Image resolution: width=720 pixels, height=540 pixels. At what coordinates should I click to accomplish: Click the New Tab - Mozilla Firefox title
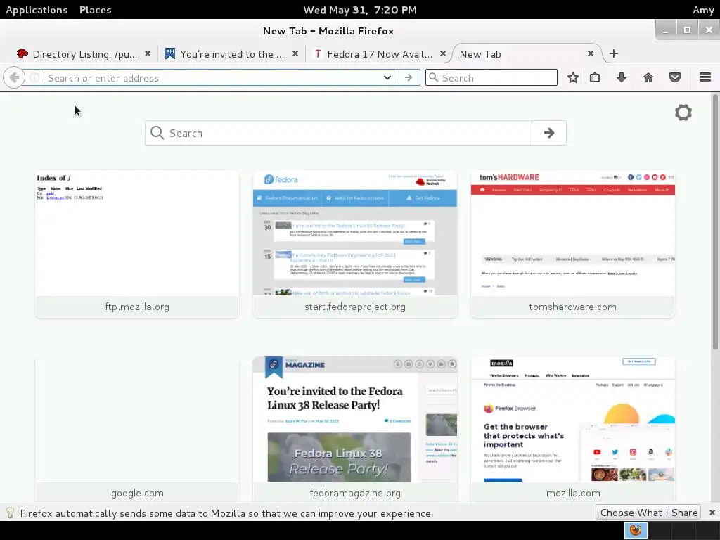(x=328, y=31)
